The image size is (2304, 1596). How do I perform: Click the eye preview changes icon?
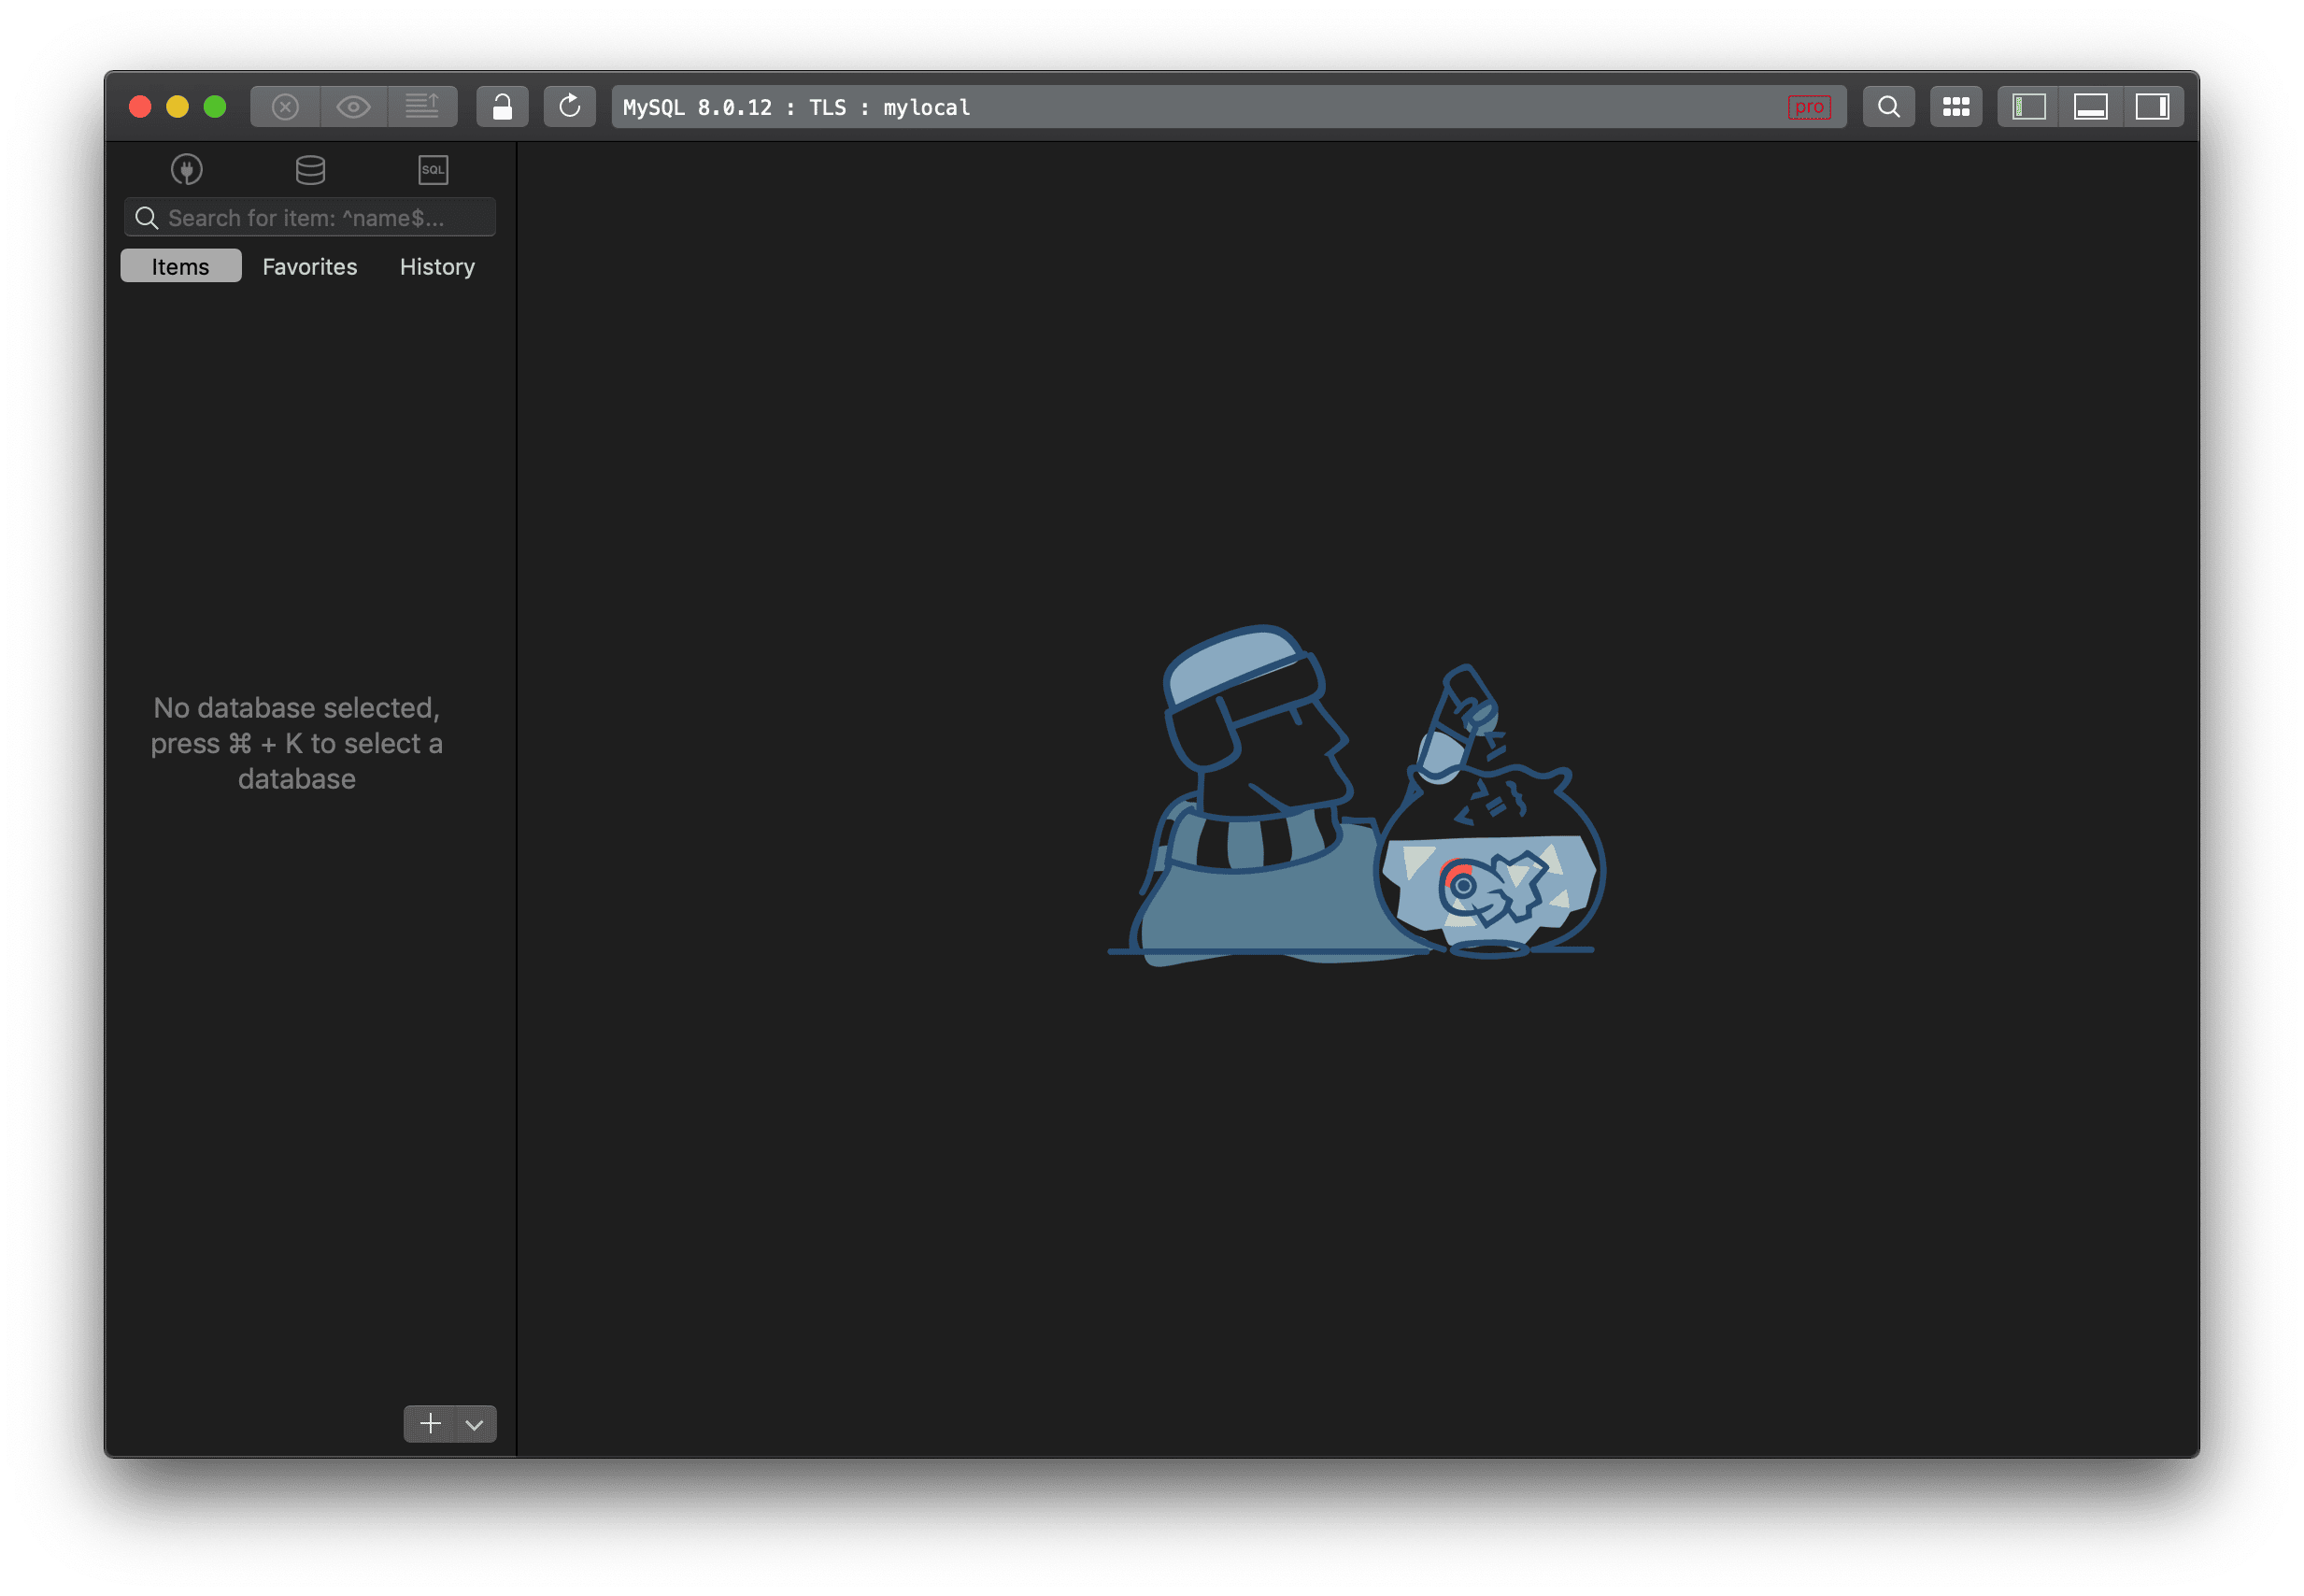[354, 107]
